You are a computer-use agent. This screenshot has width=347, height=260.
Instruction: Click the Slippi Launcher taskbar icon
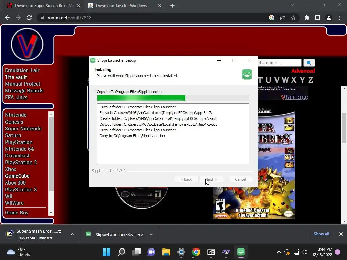coord(241,252)
